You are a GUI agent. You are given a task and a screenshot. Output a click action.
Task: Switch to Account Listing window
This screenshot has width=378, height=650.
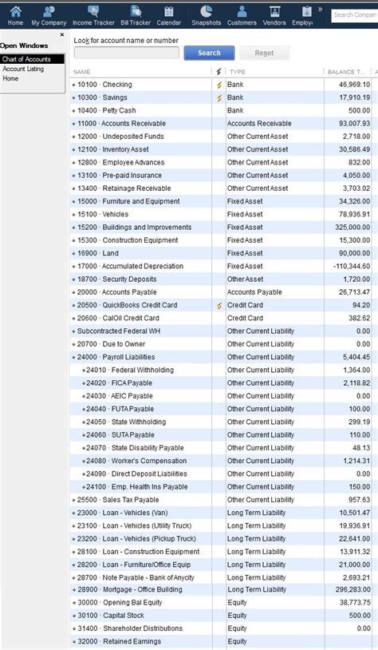23,69
